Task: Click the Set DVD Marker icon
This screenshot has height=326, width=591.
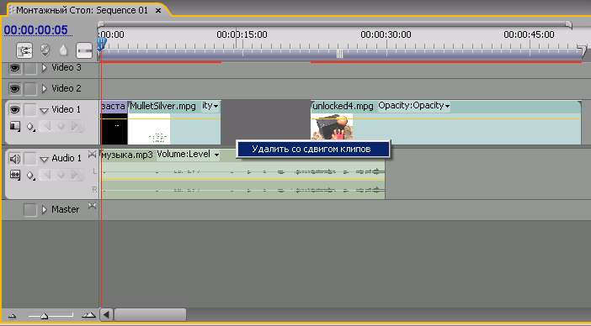Action: 45,50
